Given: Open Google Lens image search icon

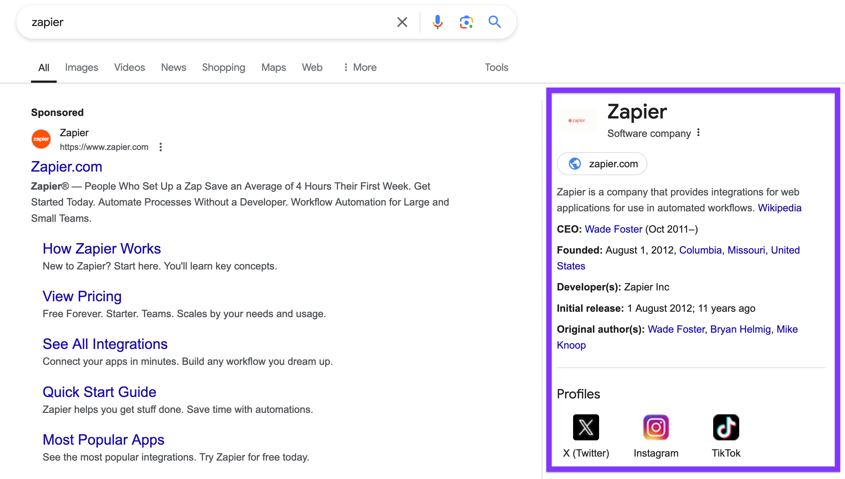Looking at the screenshot, I should [466, 22].
